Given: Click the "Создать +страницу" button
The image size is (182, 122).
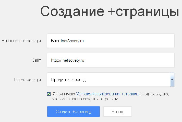Looking at the screenshot, I should pyautogui.click(x=74, y=112).
